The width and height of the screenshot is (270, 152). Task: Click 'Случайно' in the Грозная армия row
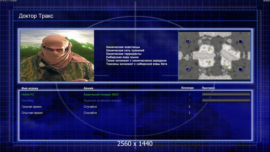90,107
